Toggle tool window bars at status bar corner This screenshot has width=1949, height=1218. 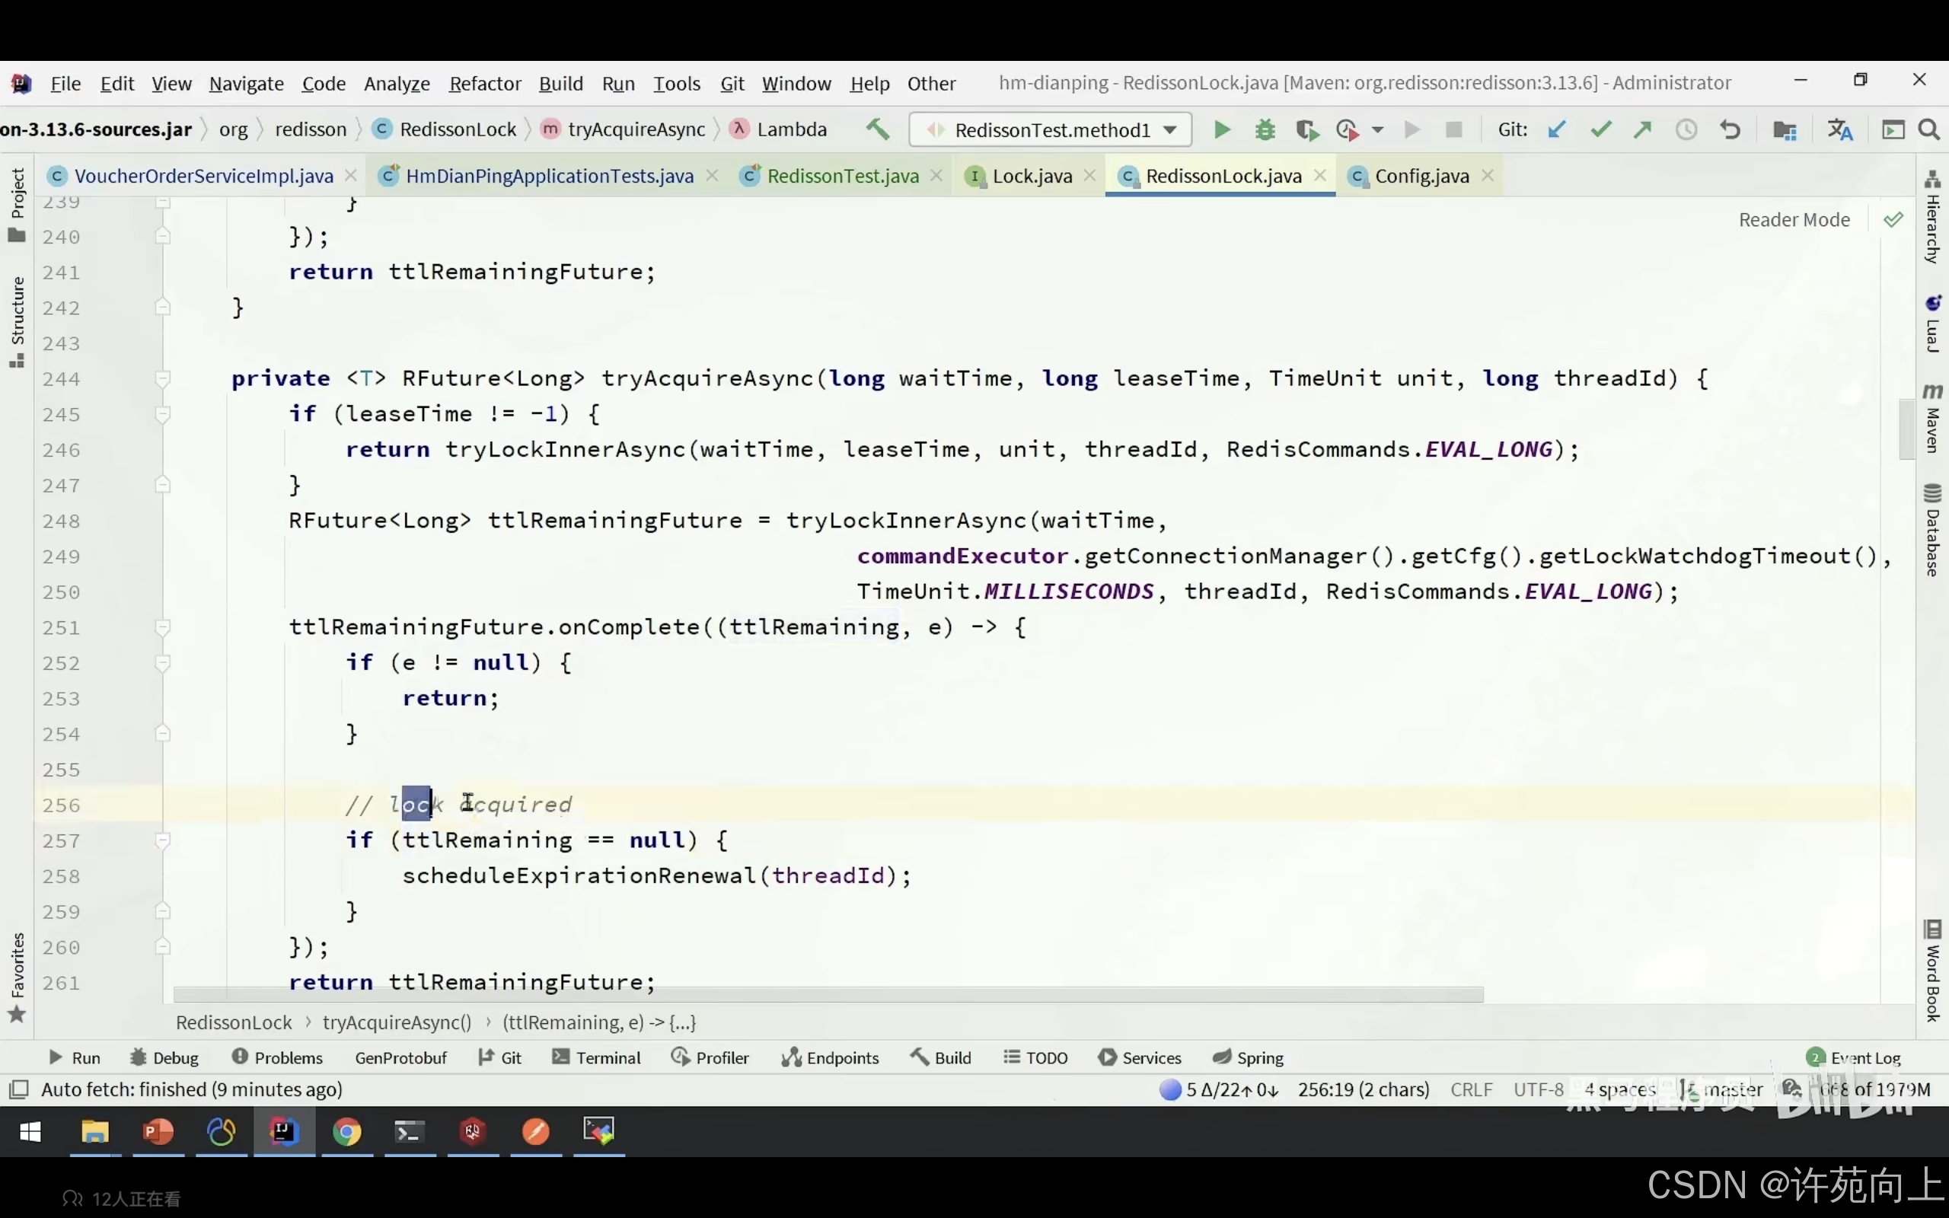[x=18, y=1089]
